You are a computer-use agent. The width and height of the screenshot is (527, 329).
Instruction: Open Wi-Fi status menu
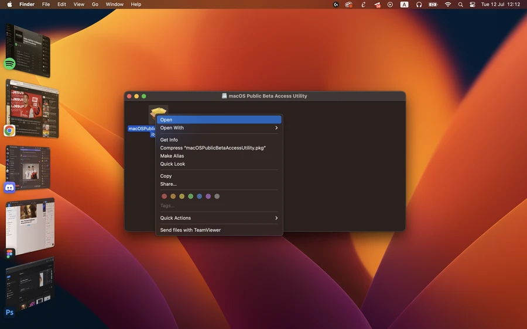click(x=448, y=4)
